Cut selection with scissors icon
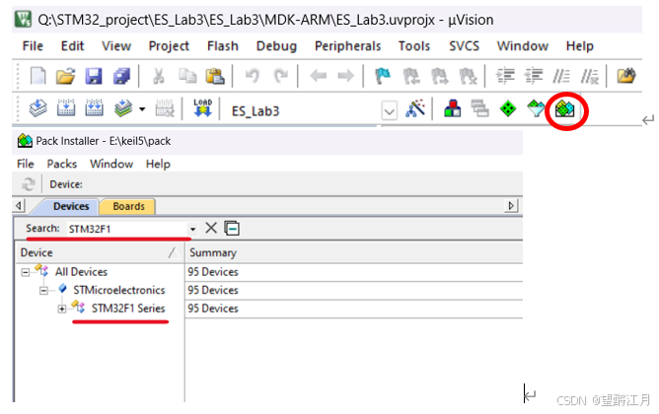 [159, 76]
